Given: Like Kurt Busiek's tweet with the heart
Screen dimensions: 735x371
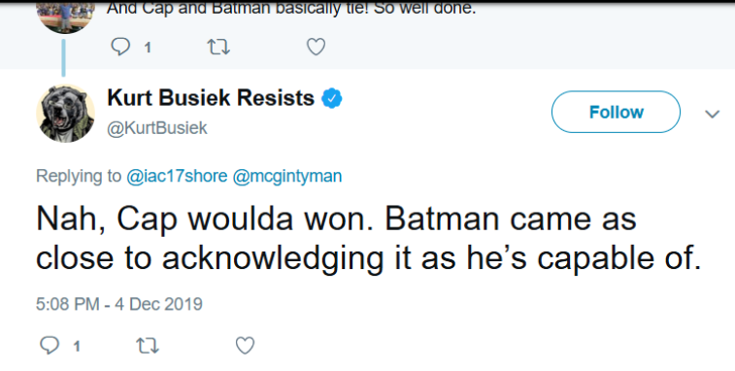Looking at the screenshot, I should [x=245, y=346].
